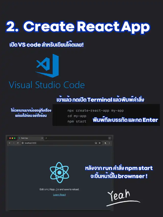Screen dimensions: 163x217
Task: Click the npm start command line
Action: [x=77, y=121]
